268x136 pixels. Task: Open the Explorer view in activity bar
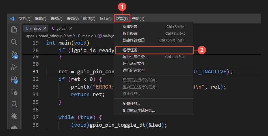point(14,30)
